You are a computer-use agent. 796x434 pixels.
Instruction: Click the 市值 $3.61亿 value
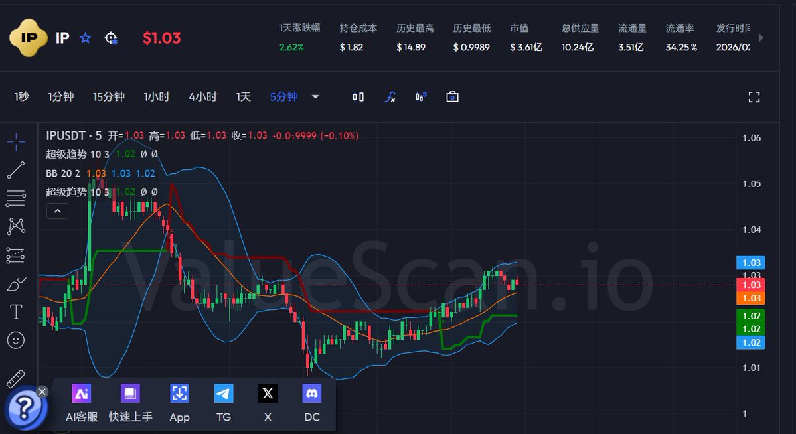tap(526, 47)
